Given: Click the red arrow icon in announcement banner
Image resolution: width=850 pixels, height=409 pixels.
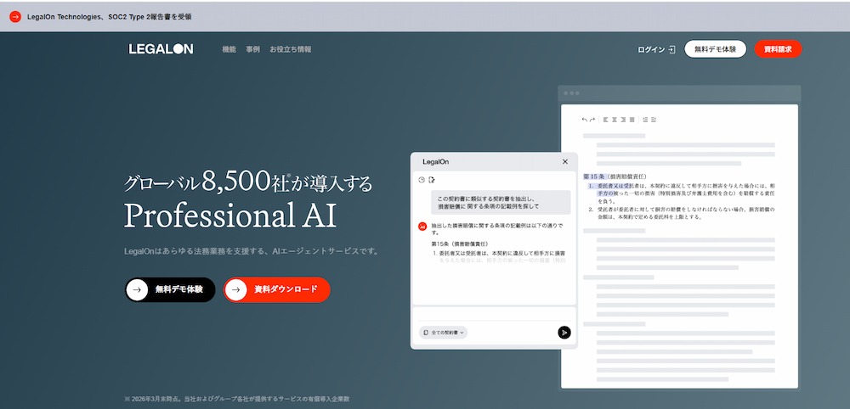Looking at the screenshot, I should pos(15,17).
